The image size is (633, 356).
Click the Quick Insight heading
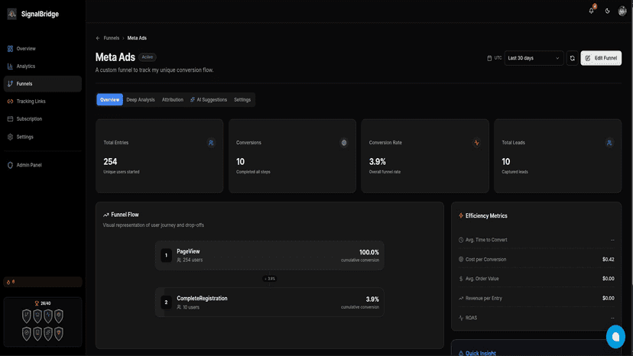click(x=480, y=353)
